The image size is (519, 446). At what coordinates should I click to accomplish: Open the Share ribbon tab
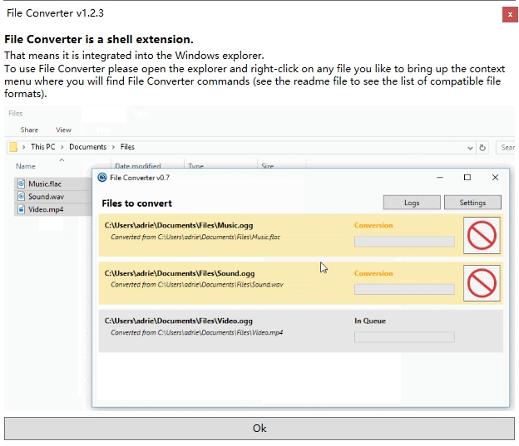[x=30, y=130]
